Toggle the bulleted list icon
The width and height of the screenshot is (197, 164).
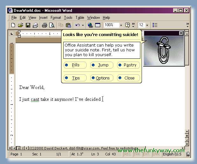pos(155,25)
